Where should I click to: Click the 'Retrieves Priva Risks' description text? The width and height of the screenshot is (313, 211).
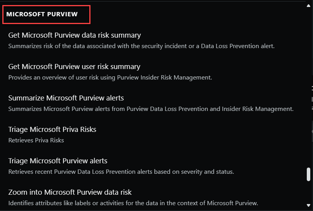(36, 140)
